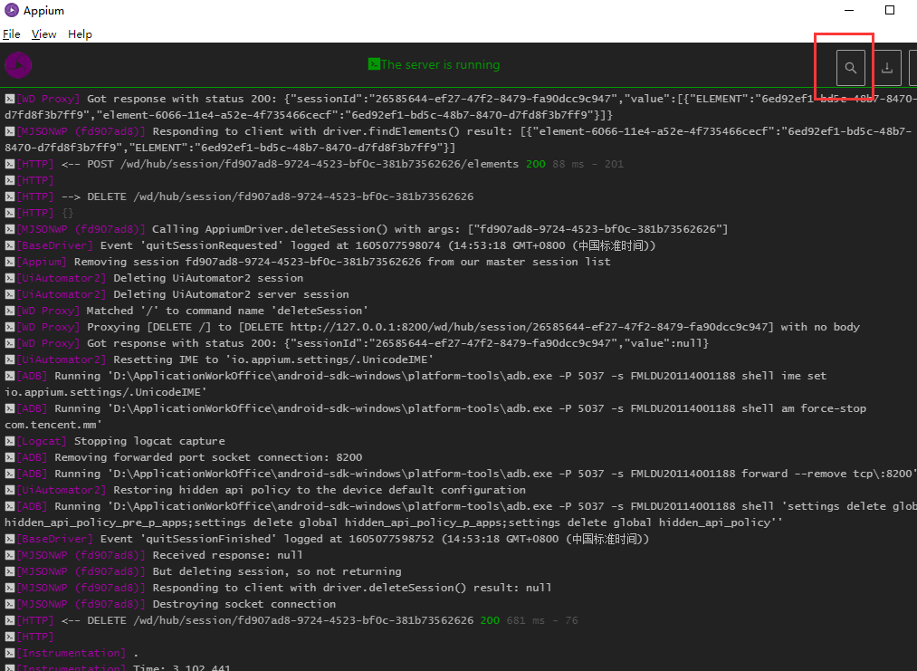Viewport: 917px width, 671px height.
Task: Click icon before 'Calling AppiumDriver.deleteSession()' line
Action: coord(9,229)
